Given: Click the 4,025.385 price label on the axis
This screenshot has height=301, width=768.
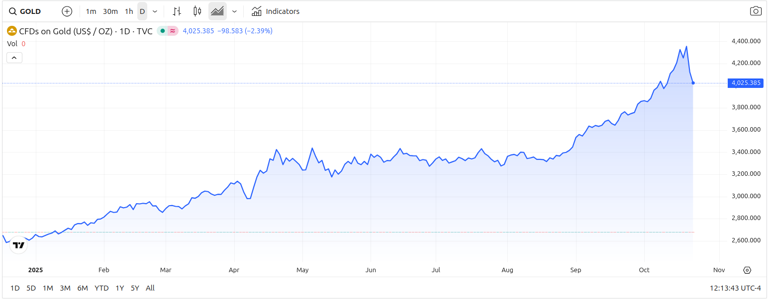Looking at the screenshot, I should click(745, 83).
